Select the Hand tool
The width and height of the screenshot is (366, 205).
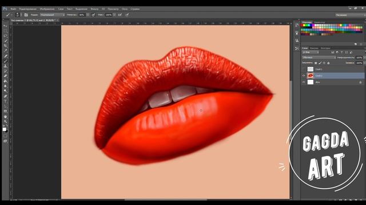5,116
